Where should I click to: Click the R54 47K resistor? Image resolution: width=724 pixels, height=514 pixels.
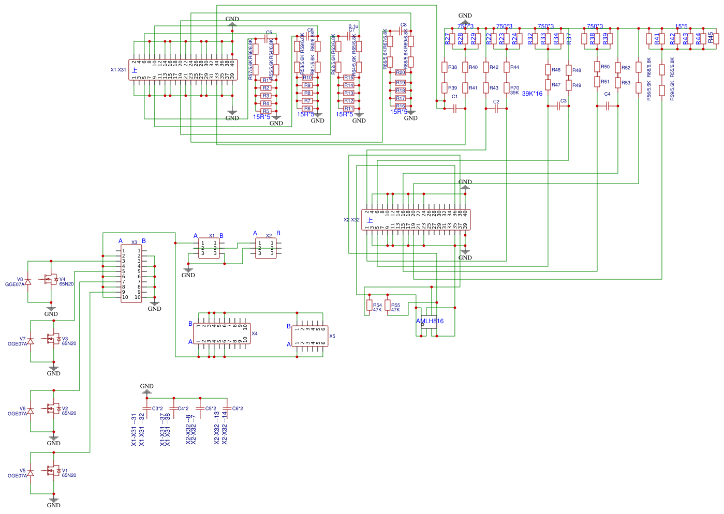[x=370, y=305]
